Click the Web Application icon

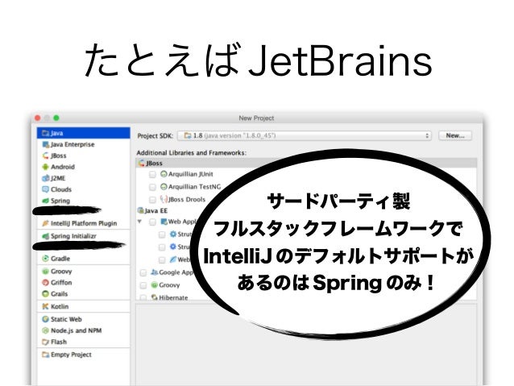164,222
